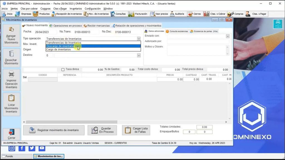
Task: Expand the Destino dropdown arrow
Action: (x=139, y=55)
